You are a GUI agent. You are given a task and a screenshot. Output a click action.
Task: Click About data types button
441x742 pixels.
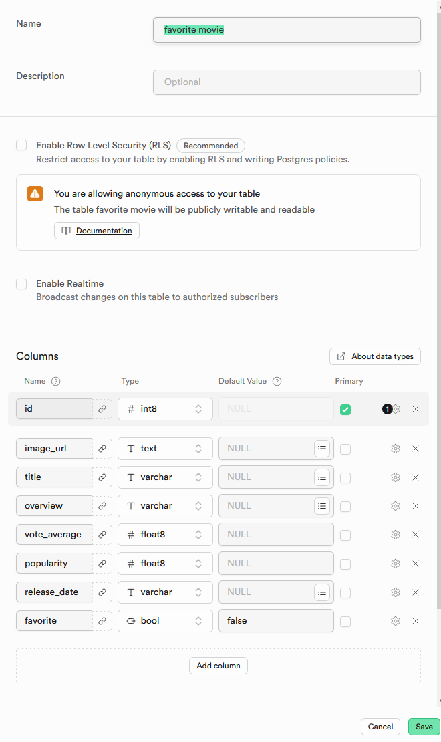pos(376,356)
